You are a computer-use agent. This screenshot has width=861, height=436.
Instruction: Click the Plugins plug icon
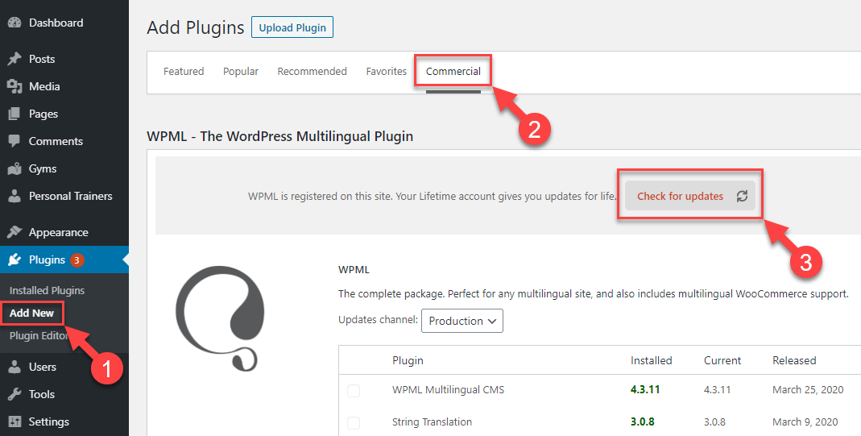click(x=14, y=260)
